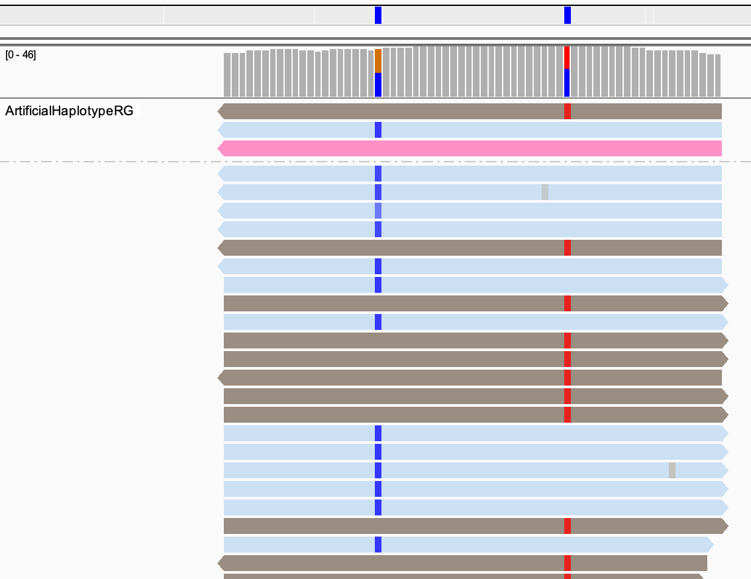Select the pink artificial haplotype read
Image resolution: width=751 pixels, height=579 pixels.
[x=470, y=148]
